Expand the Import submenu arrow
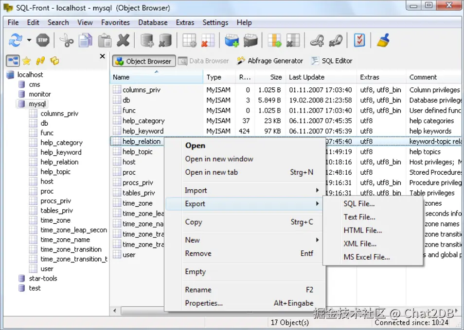The height and width of the screenshot is (330, 464). (317, 190)
